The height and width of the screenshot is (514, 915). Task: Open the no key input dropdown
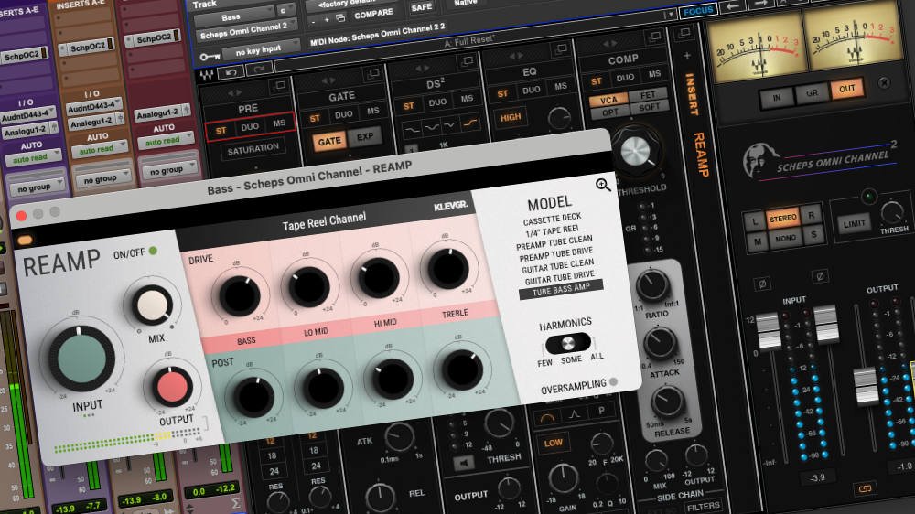262,50
